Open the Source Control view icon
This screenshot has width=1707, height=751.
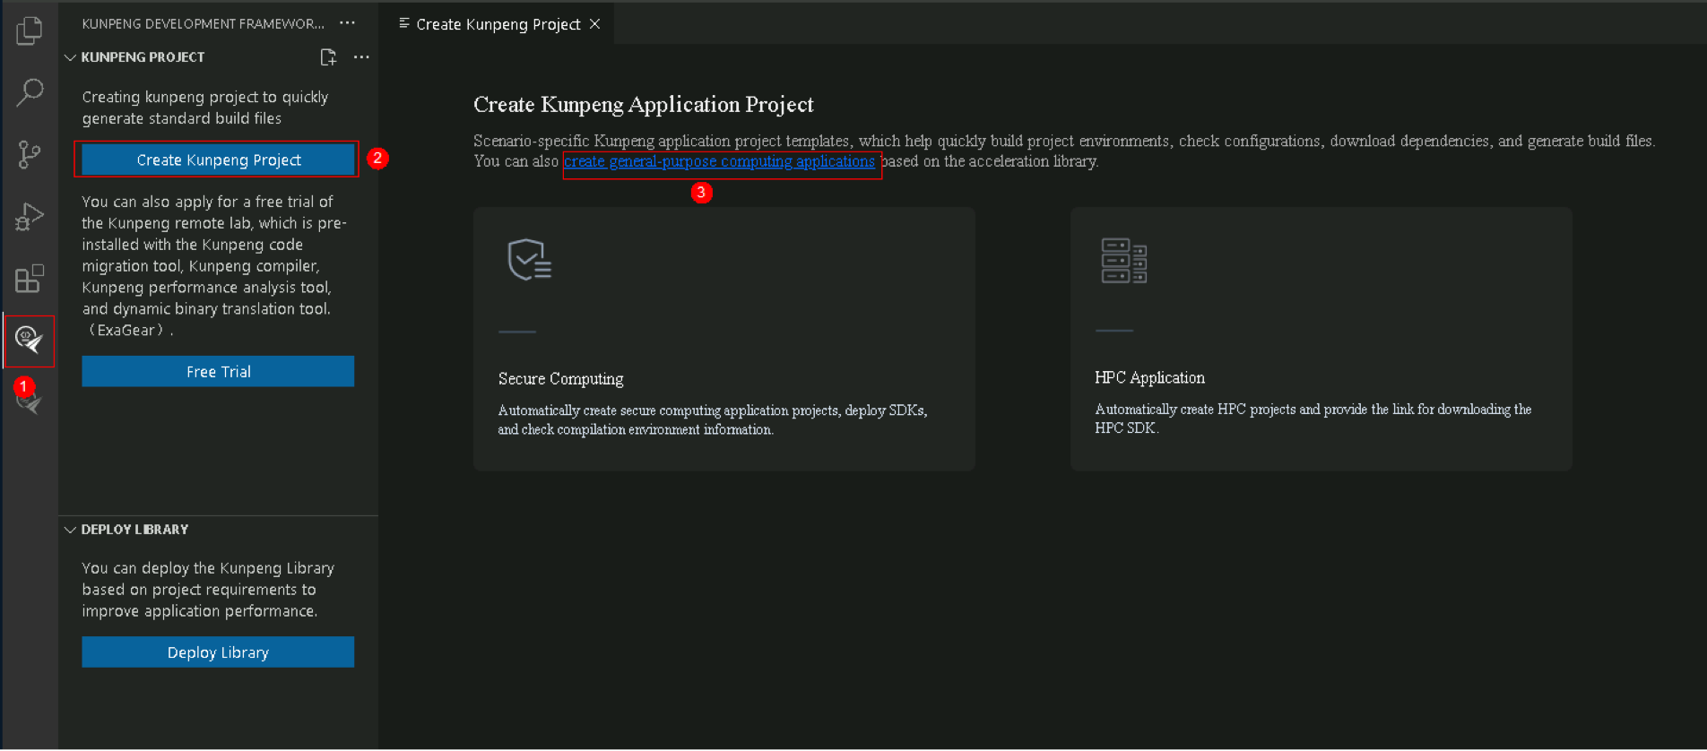30,154
